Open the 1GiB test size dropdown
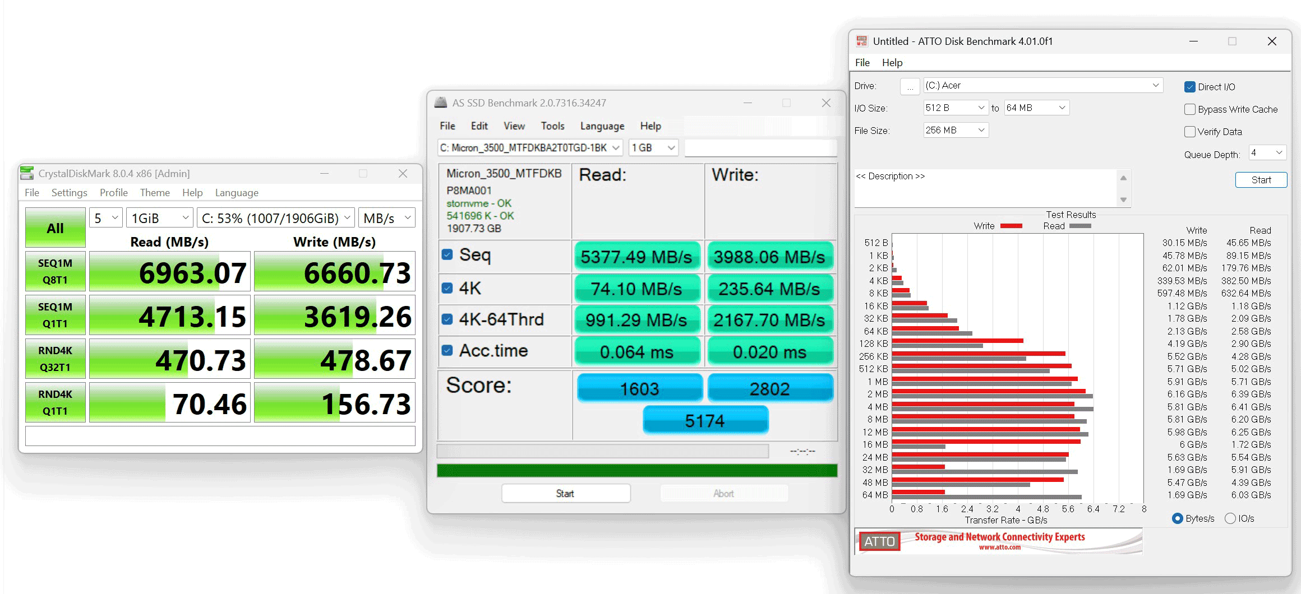This screenshot has height=594, width=1301. 160,218
